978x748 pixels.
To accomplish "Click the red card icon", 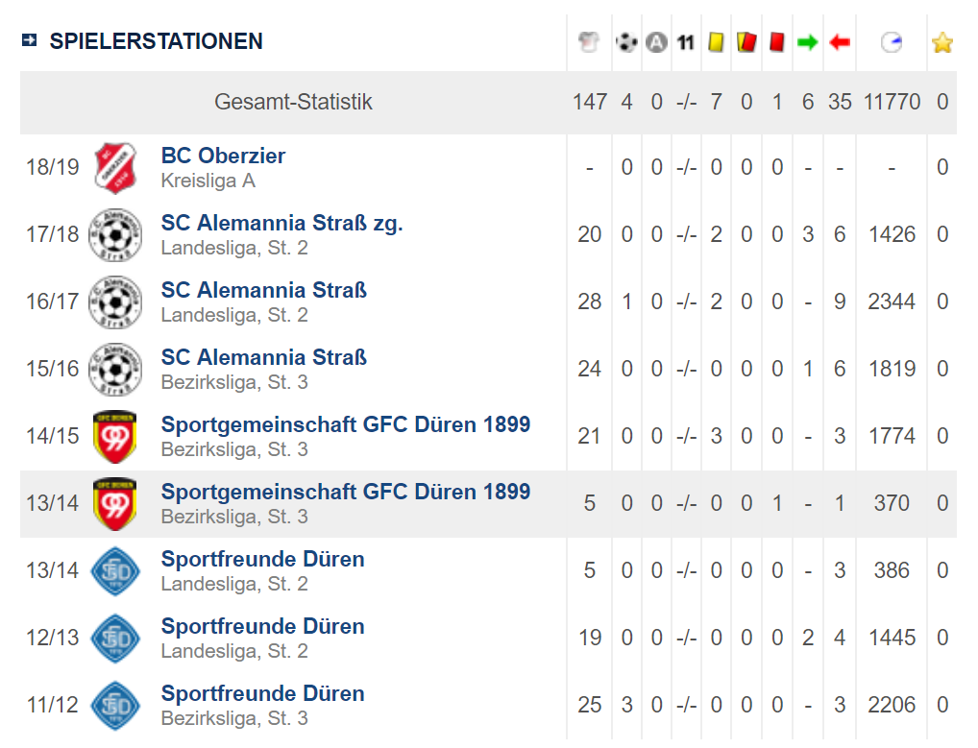I will 777,42.
